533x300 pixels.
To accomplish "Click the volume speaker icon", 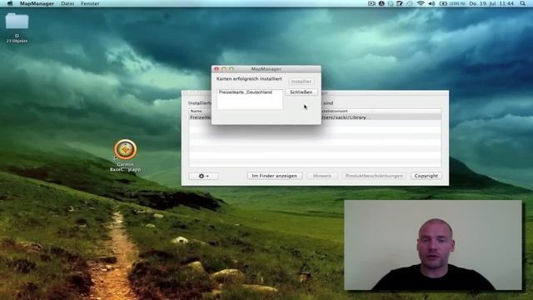I will click(431, 3).
